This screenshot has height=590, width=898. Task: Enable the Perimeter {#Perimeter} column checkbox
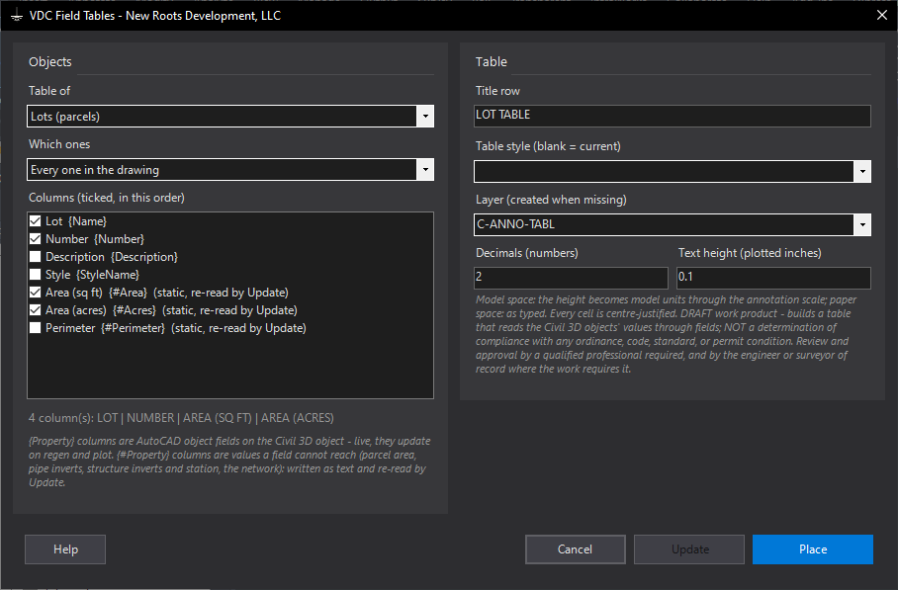(x=36, y=328)
